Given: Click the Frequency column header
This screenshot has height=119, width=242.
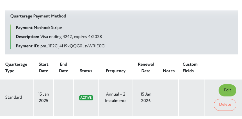Looking at the screenshot, I should (116, 71).
